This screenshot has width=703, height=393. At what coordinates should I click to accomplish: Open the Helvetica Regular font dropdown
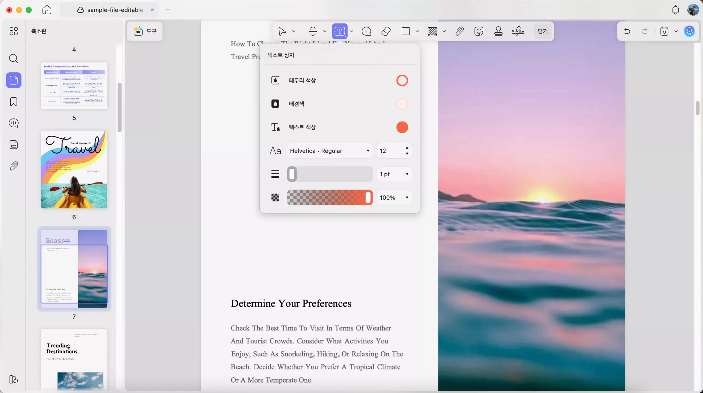click(330, 151)
